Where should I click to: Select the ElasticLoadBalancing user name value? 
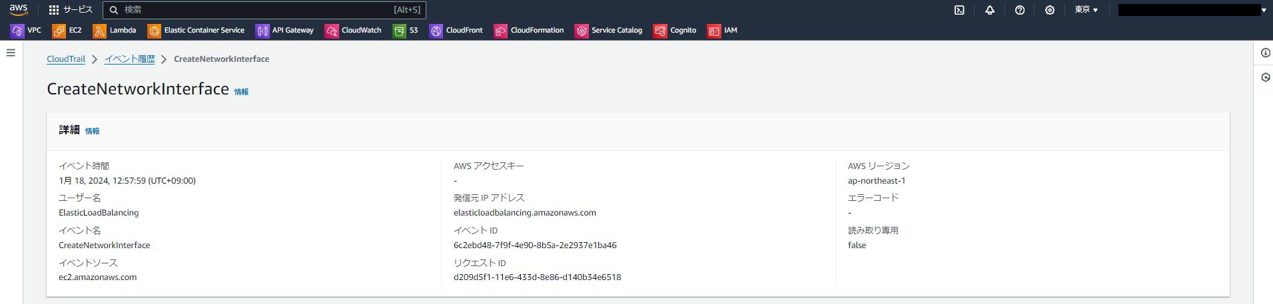(99, 213)
